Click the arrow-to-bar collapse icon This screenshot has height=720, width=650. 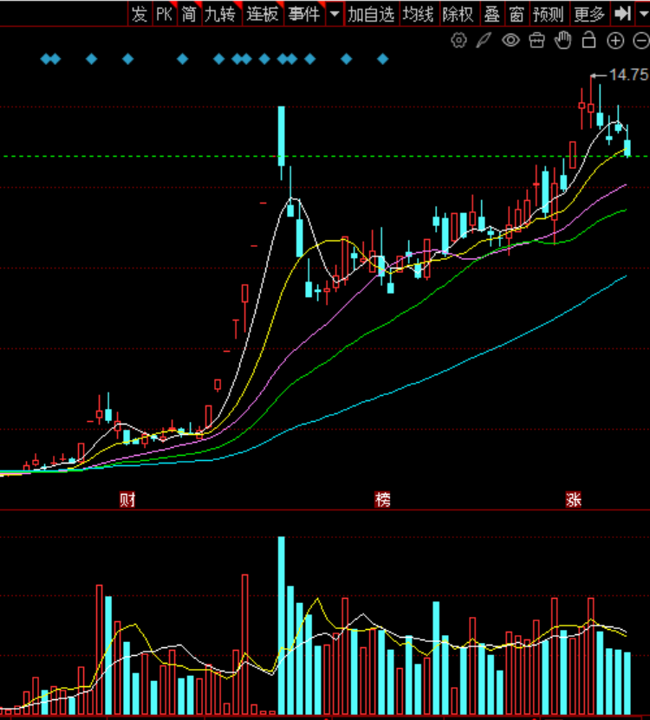pos(621,14)
